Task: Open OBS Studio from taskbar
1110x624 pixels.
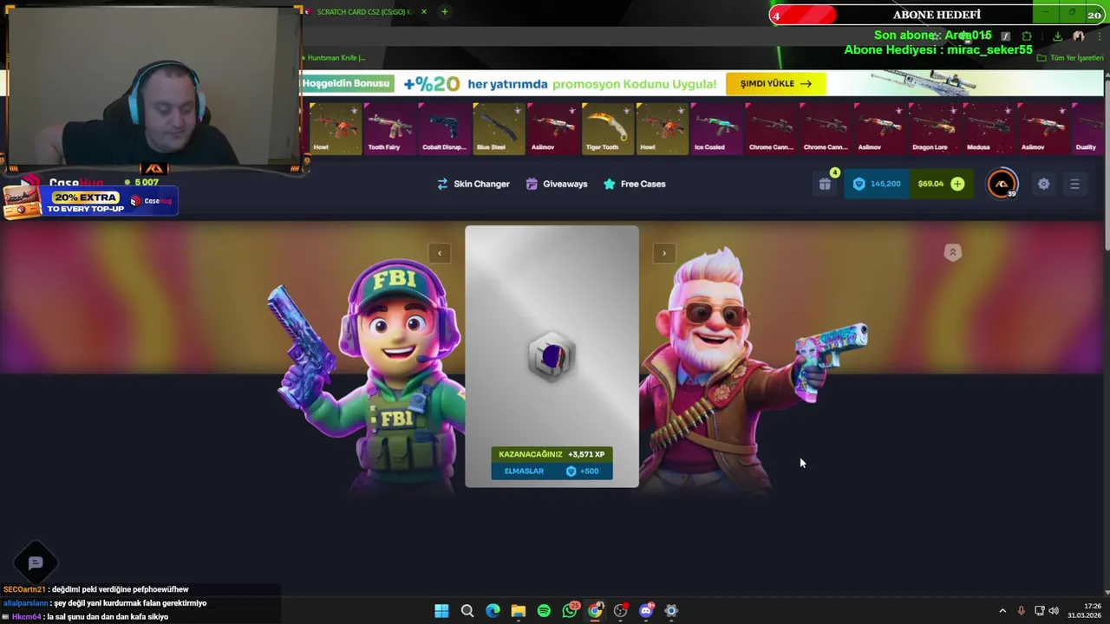Action: coord(621,611)
